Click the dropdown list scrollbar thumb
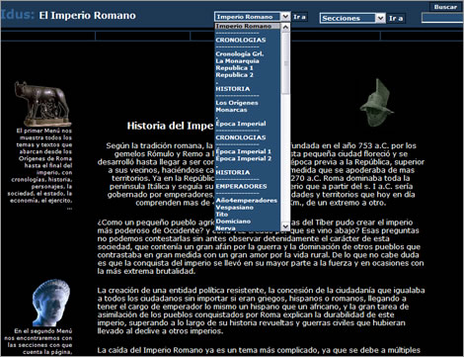 [285, 62]
